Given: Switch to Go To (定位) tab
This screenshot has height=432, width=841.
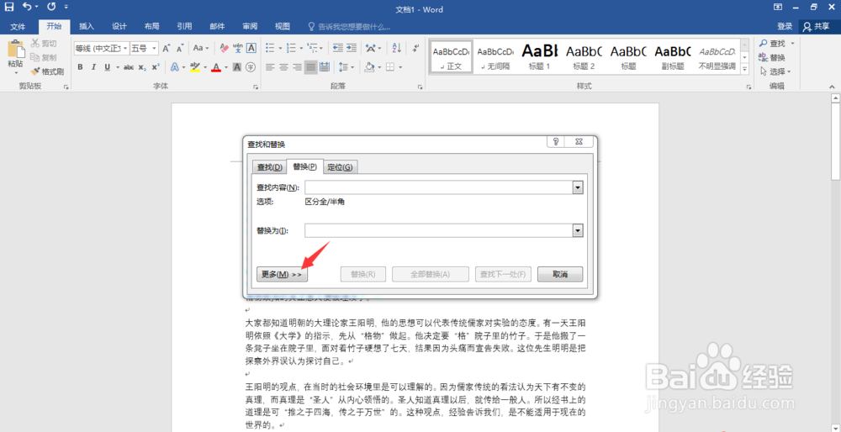Looking at the screenshot, I should (x=340, y=167).
